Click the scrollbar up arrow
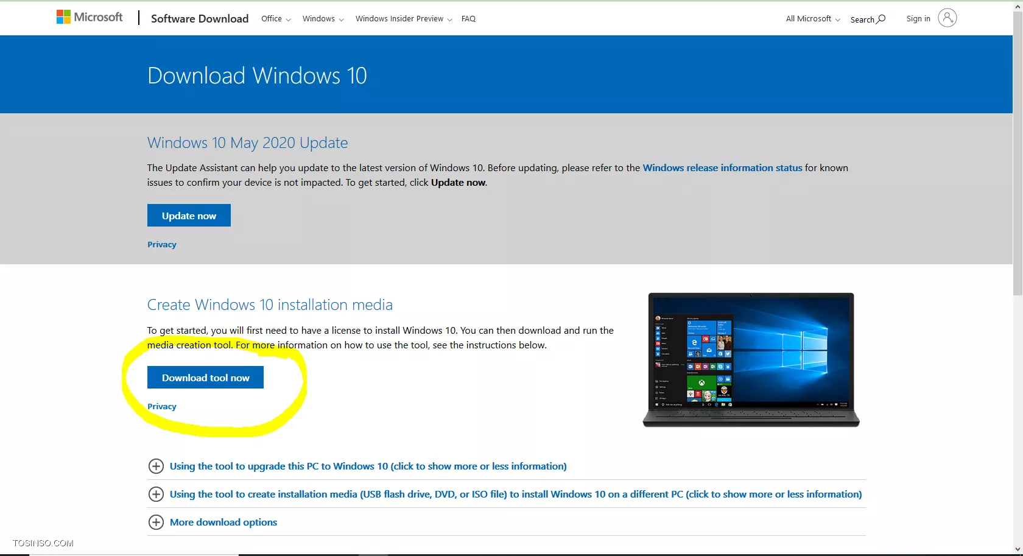 1018,5
